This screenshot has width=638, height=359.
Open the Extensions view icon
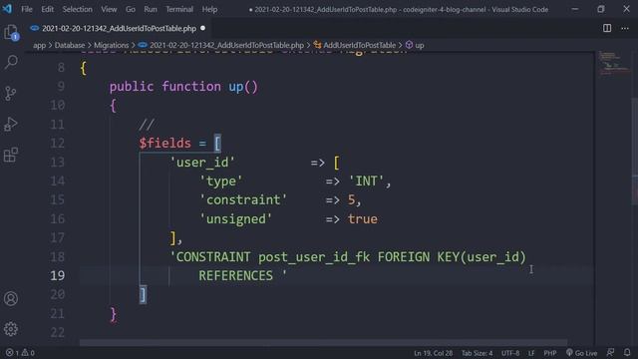click(11, 156)
